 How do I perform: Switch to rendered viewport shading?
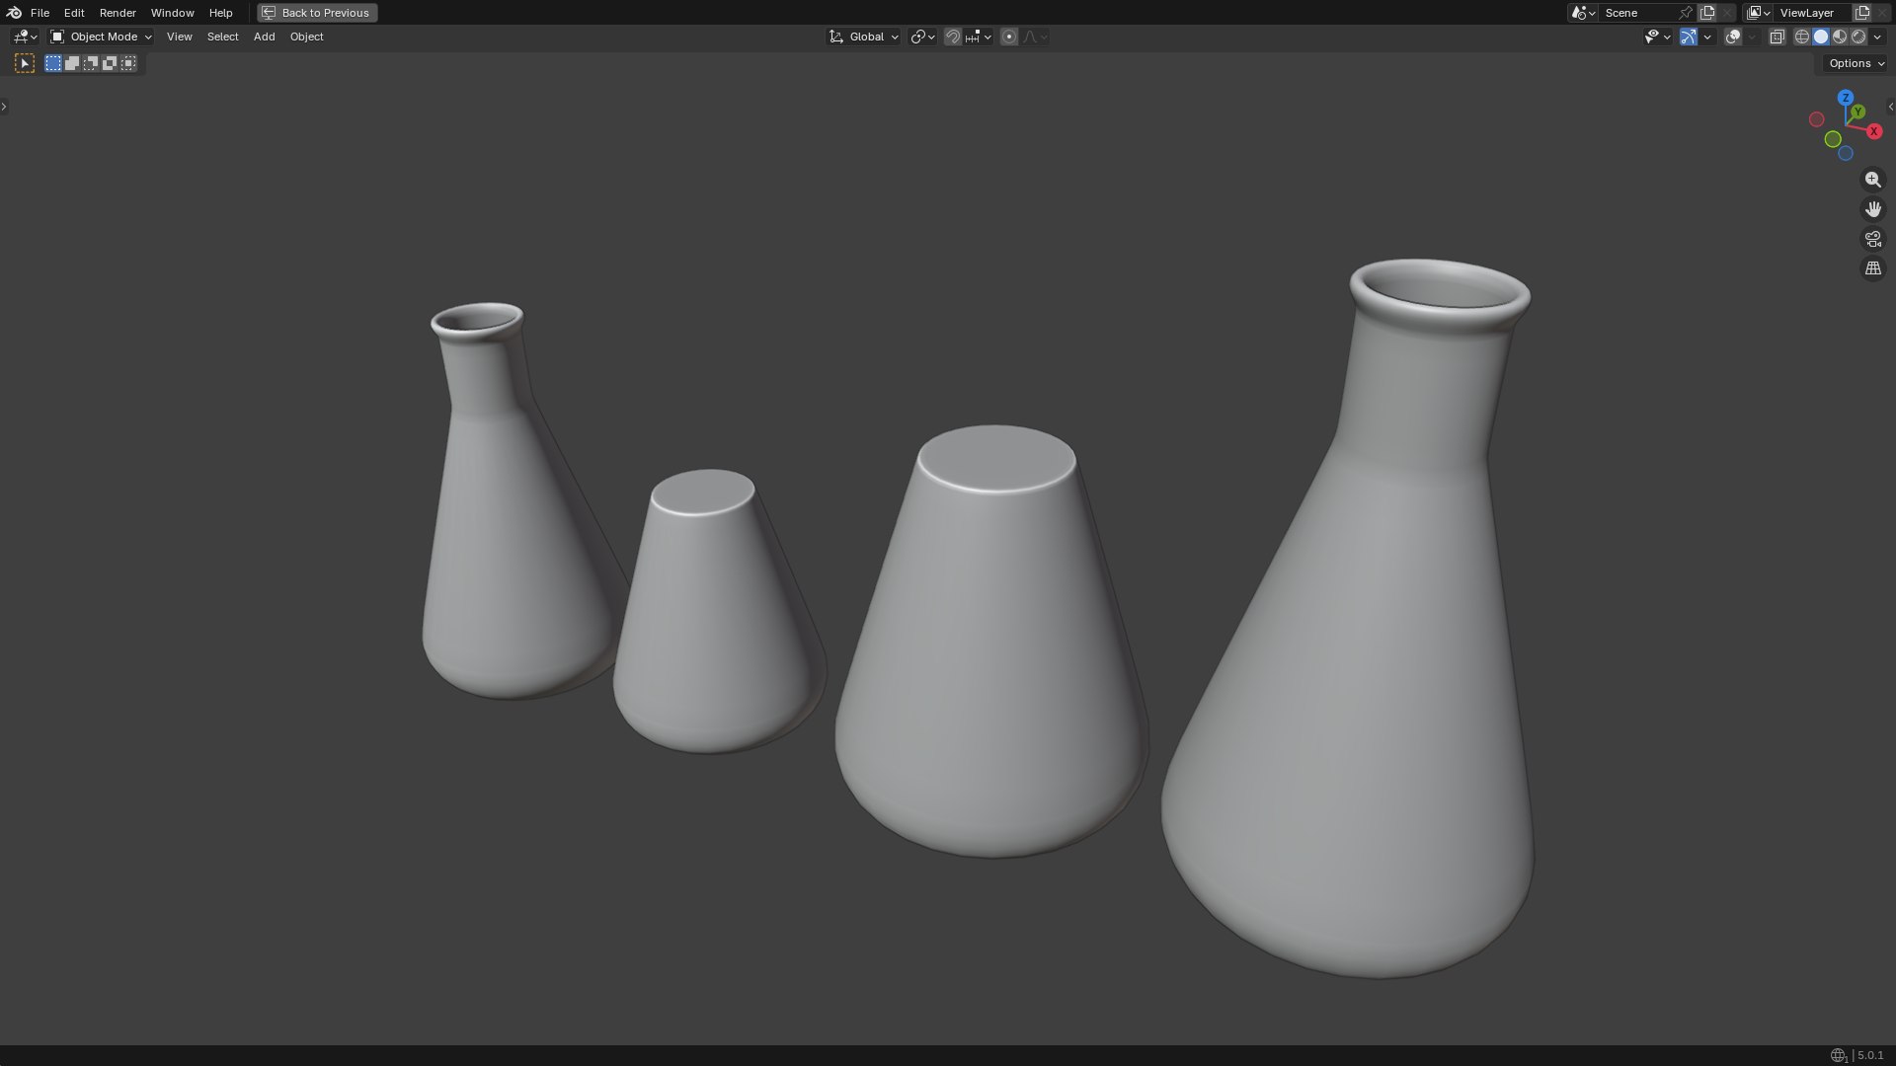(1858, 37)
